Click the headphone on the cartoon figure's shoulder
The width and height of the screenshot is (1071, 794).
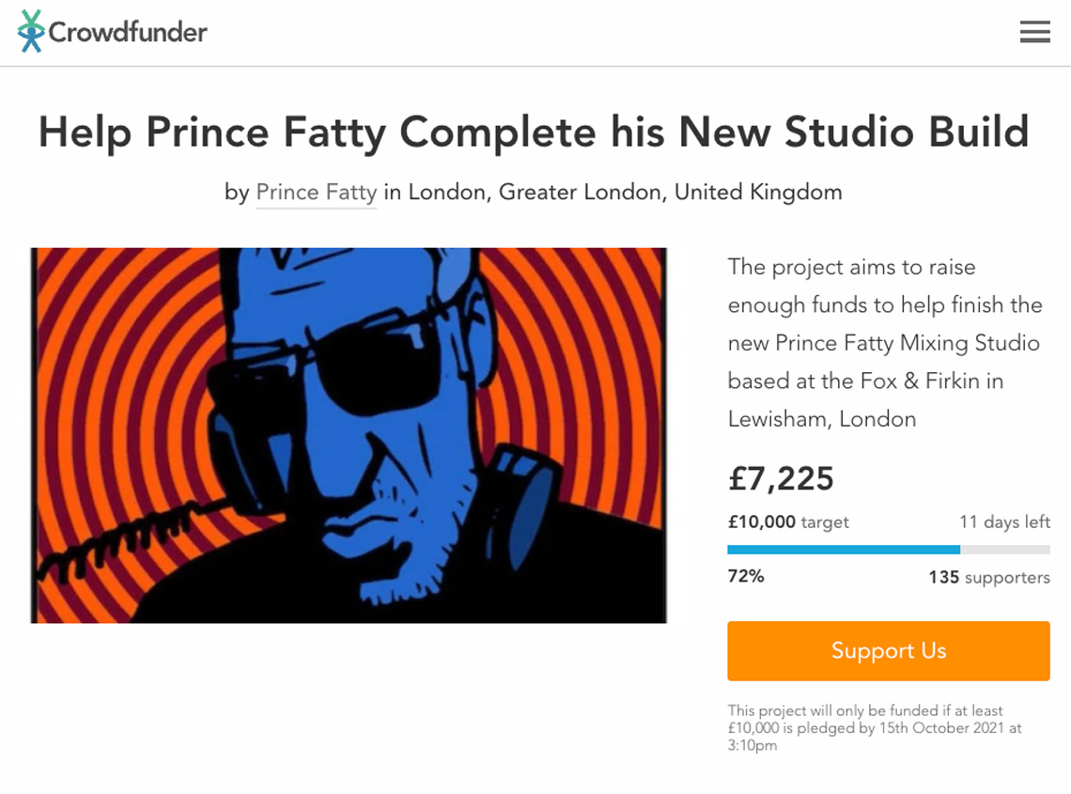pyautogui.click(x=522, y=506)
